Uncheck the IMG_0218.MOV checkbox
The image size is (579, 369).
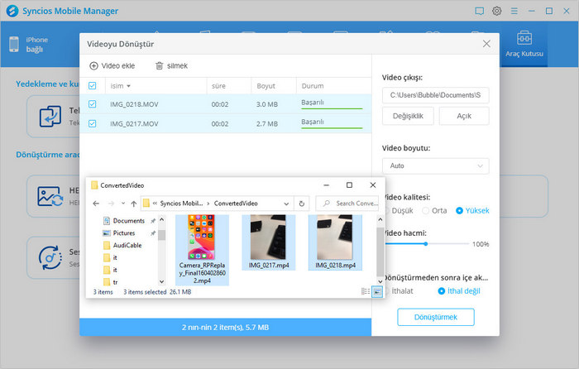click(93, 104)
